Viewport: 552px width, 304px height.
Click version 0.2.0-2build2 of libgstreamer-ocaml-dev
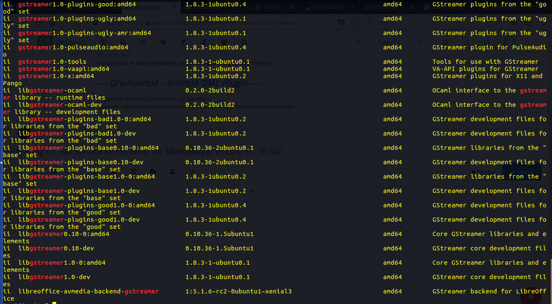210,105
